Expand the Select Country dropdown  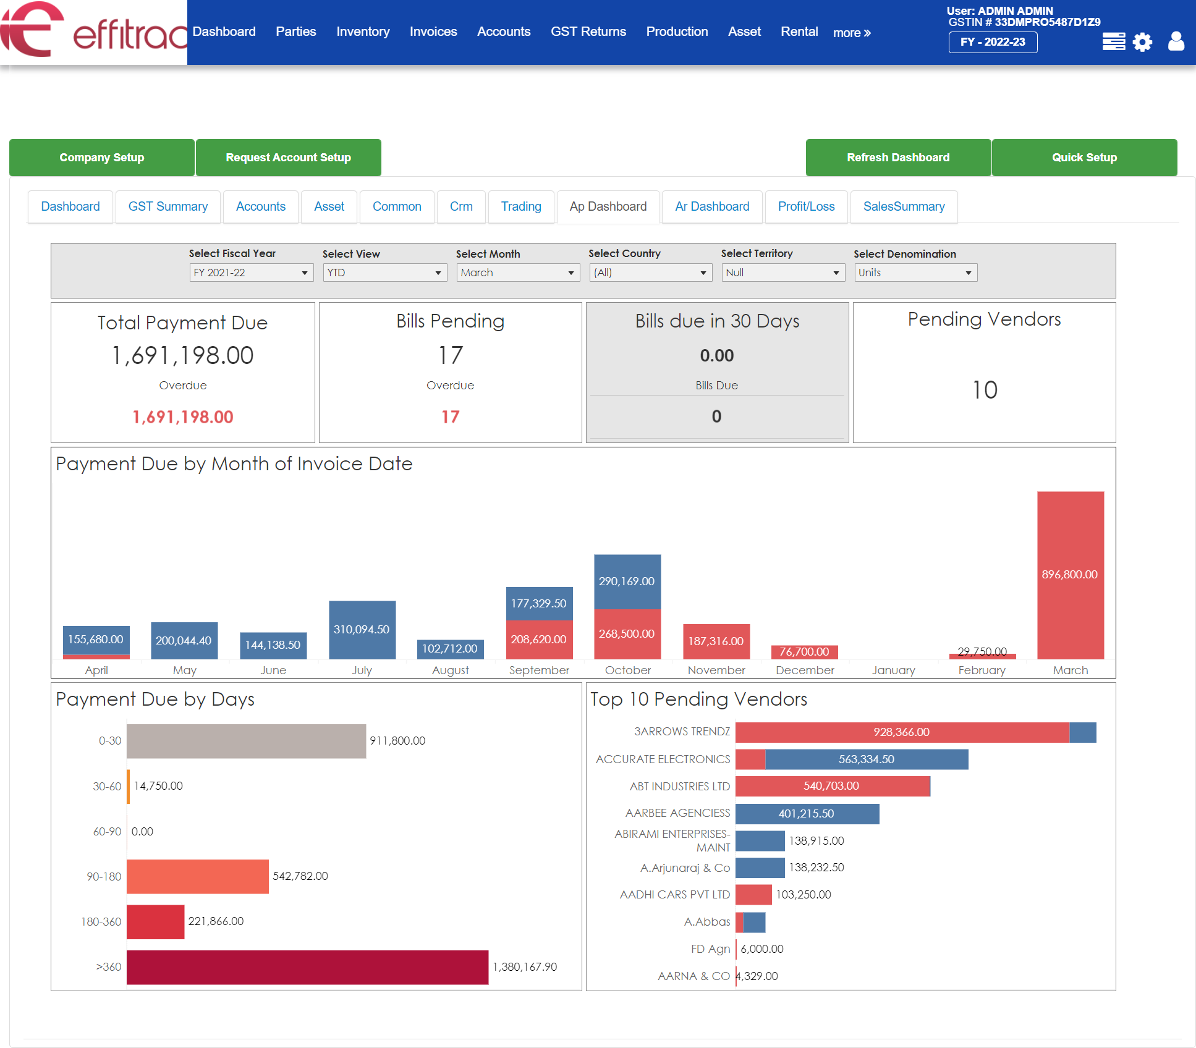click(x=650, y=272)
